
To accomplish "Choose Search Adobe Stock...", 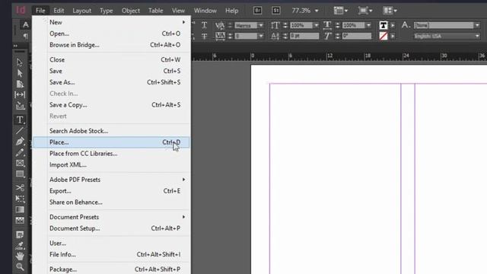I will [x=111, y=131].
